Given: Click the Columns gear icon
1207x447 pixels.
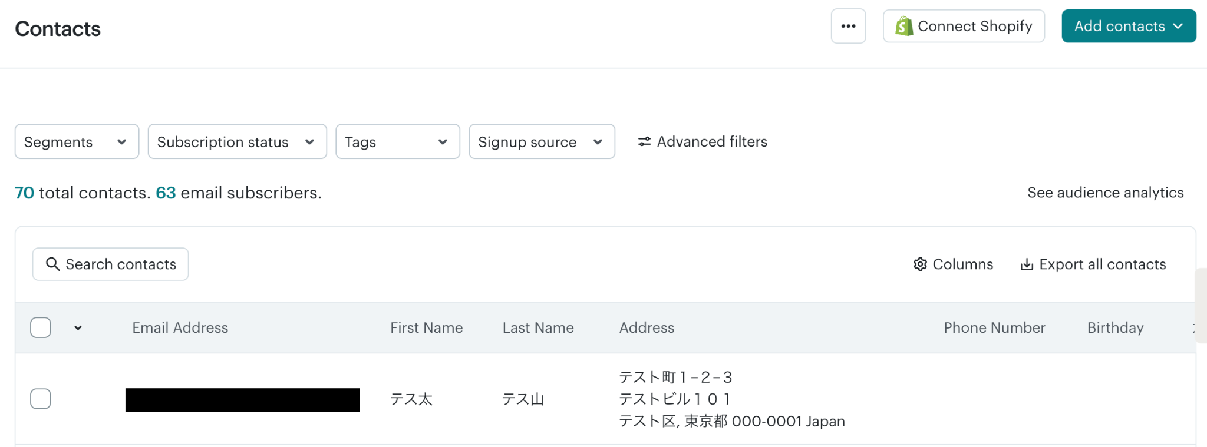Looking at the screenshot, I should (920, 264).
